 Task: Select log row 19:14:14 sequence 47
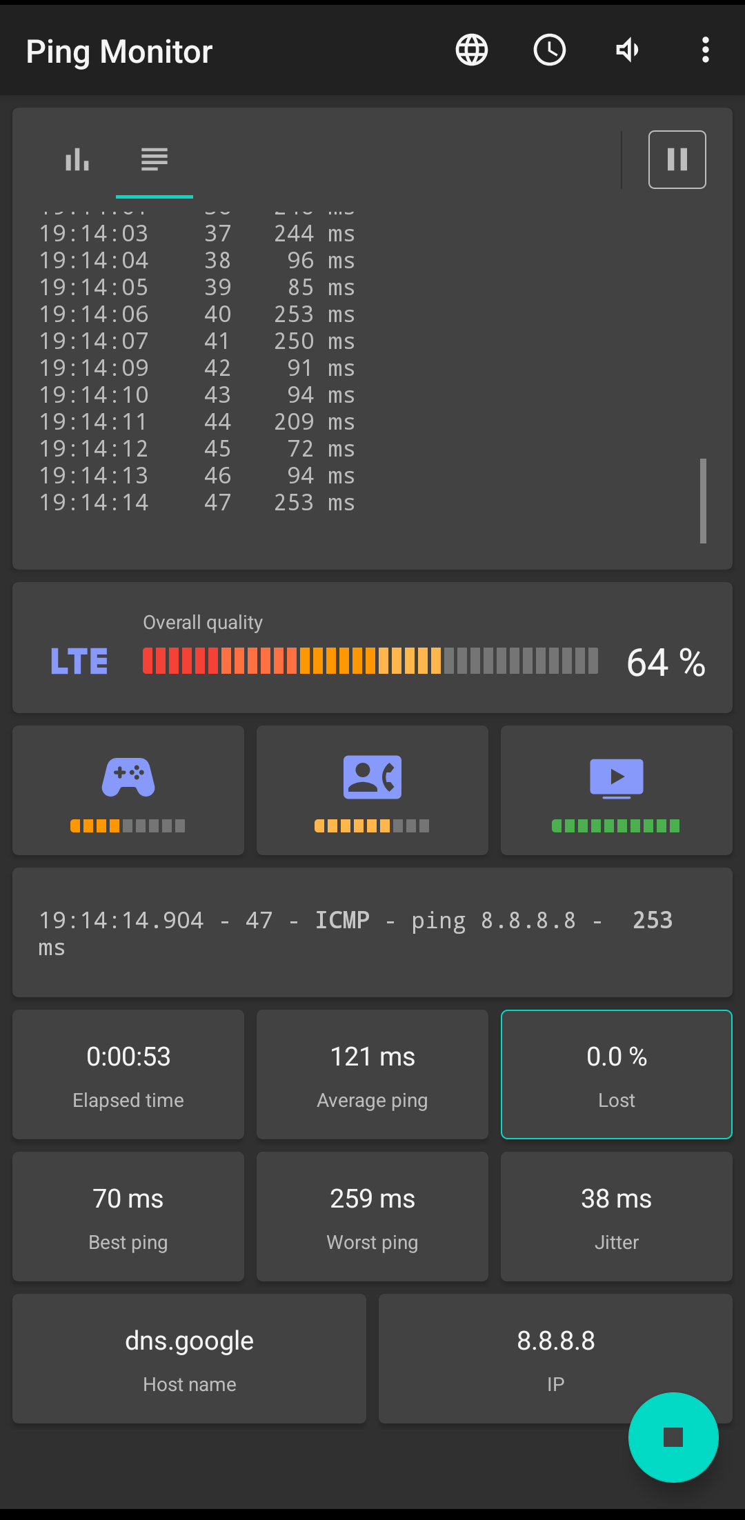[x=197, y=503]
